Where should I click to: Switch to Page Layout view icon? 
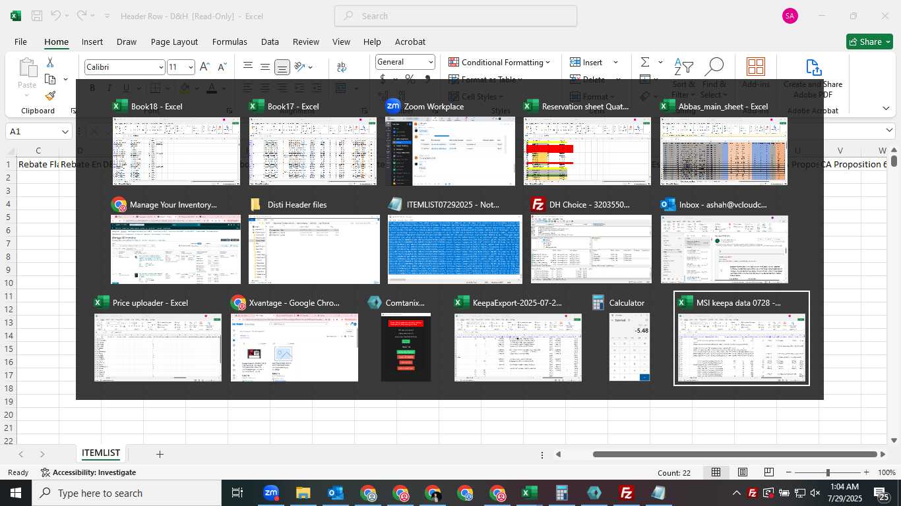pyautogui.click(x=743, y=472)
